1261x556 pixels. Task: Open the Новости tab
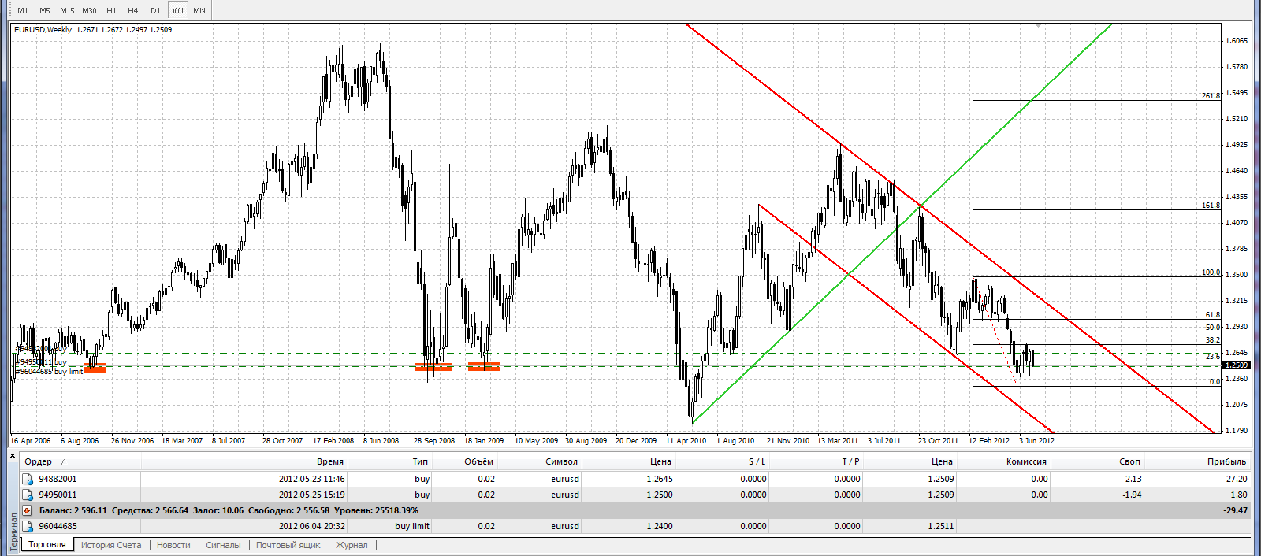click(173, 545)
